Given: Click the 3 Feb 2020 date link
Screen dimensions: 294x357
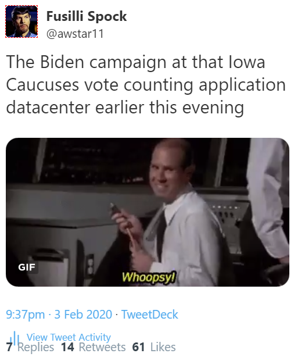Looking at the screenshot, I should (83, 315).
